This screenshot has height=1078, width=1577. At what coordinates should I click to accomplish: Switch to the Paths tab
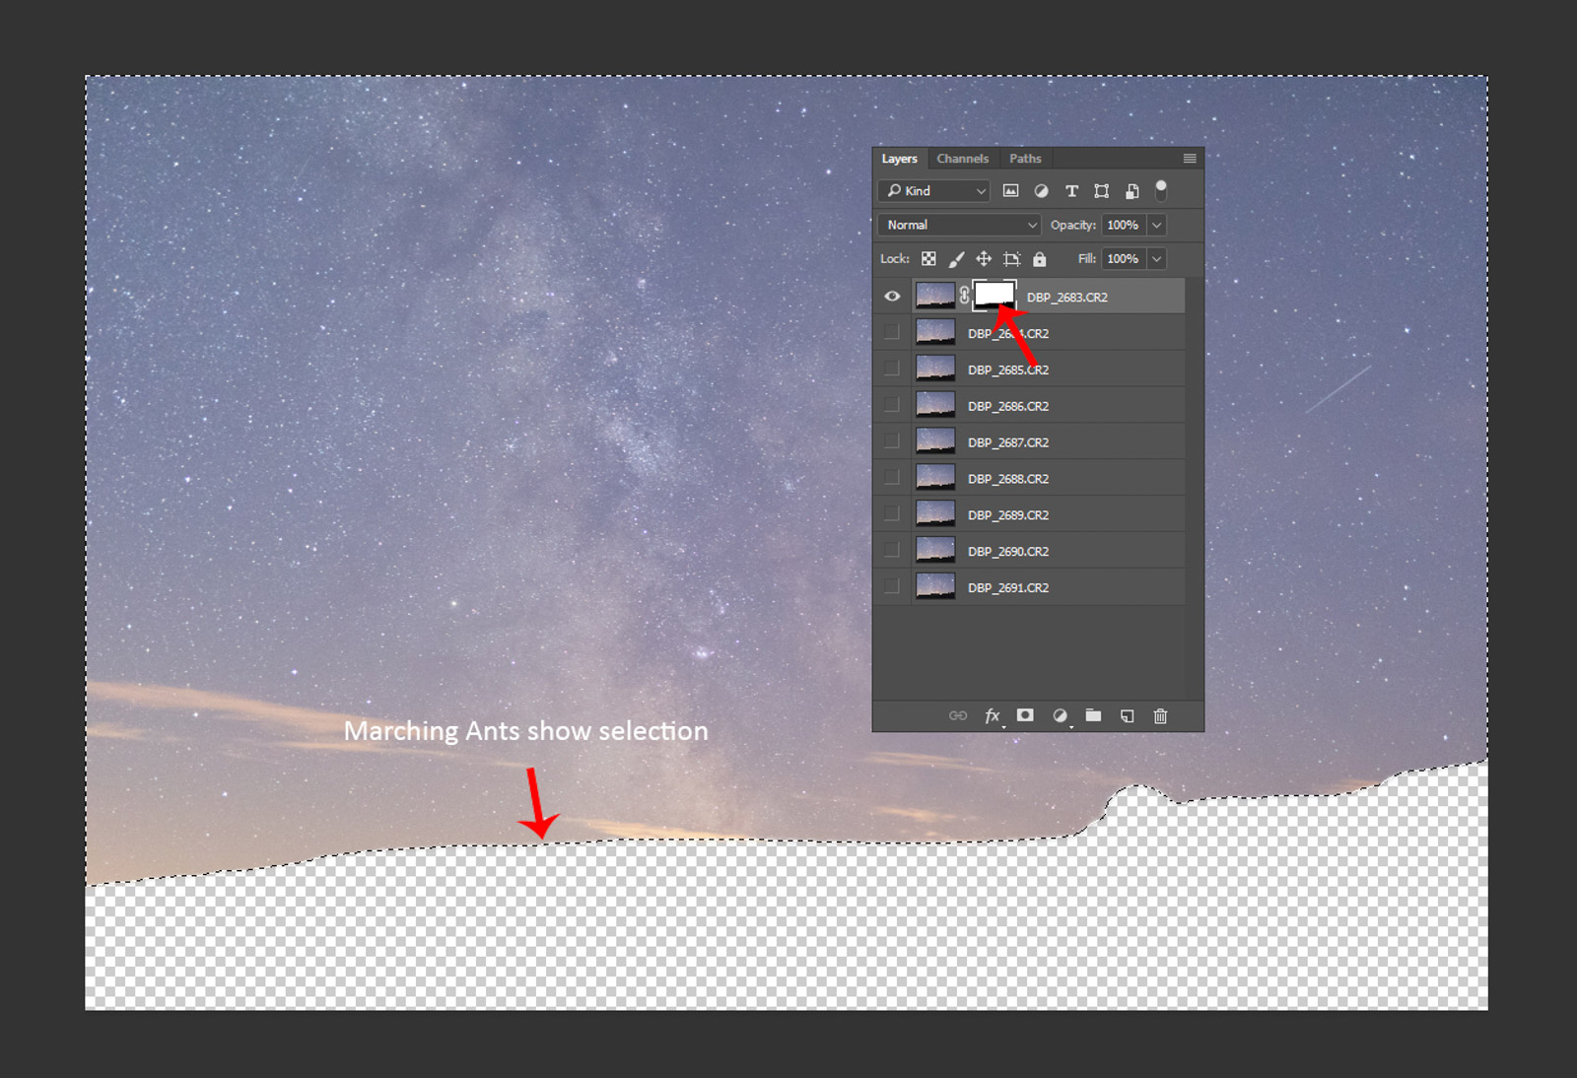(x=1025, y=159)
